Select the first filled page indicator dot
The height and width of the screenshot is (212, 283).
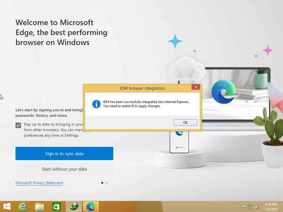[102, 183]
